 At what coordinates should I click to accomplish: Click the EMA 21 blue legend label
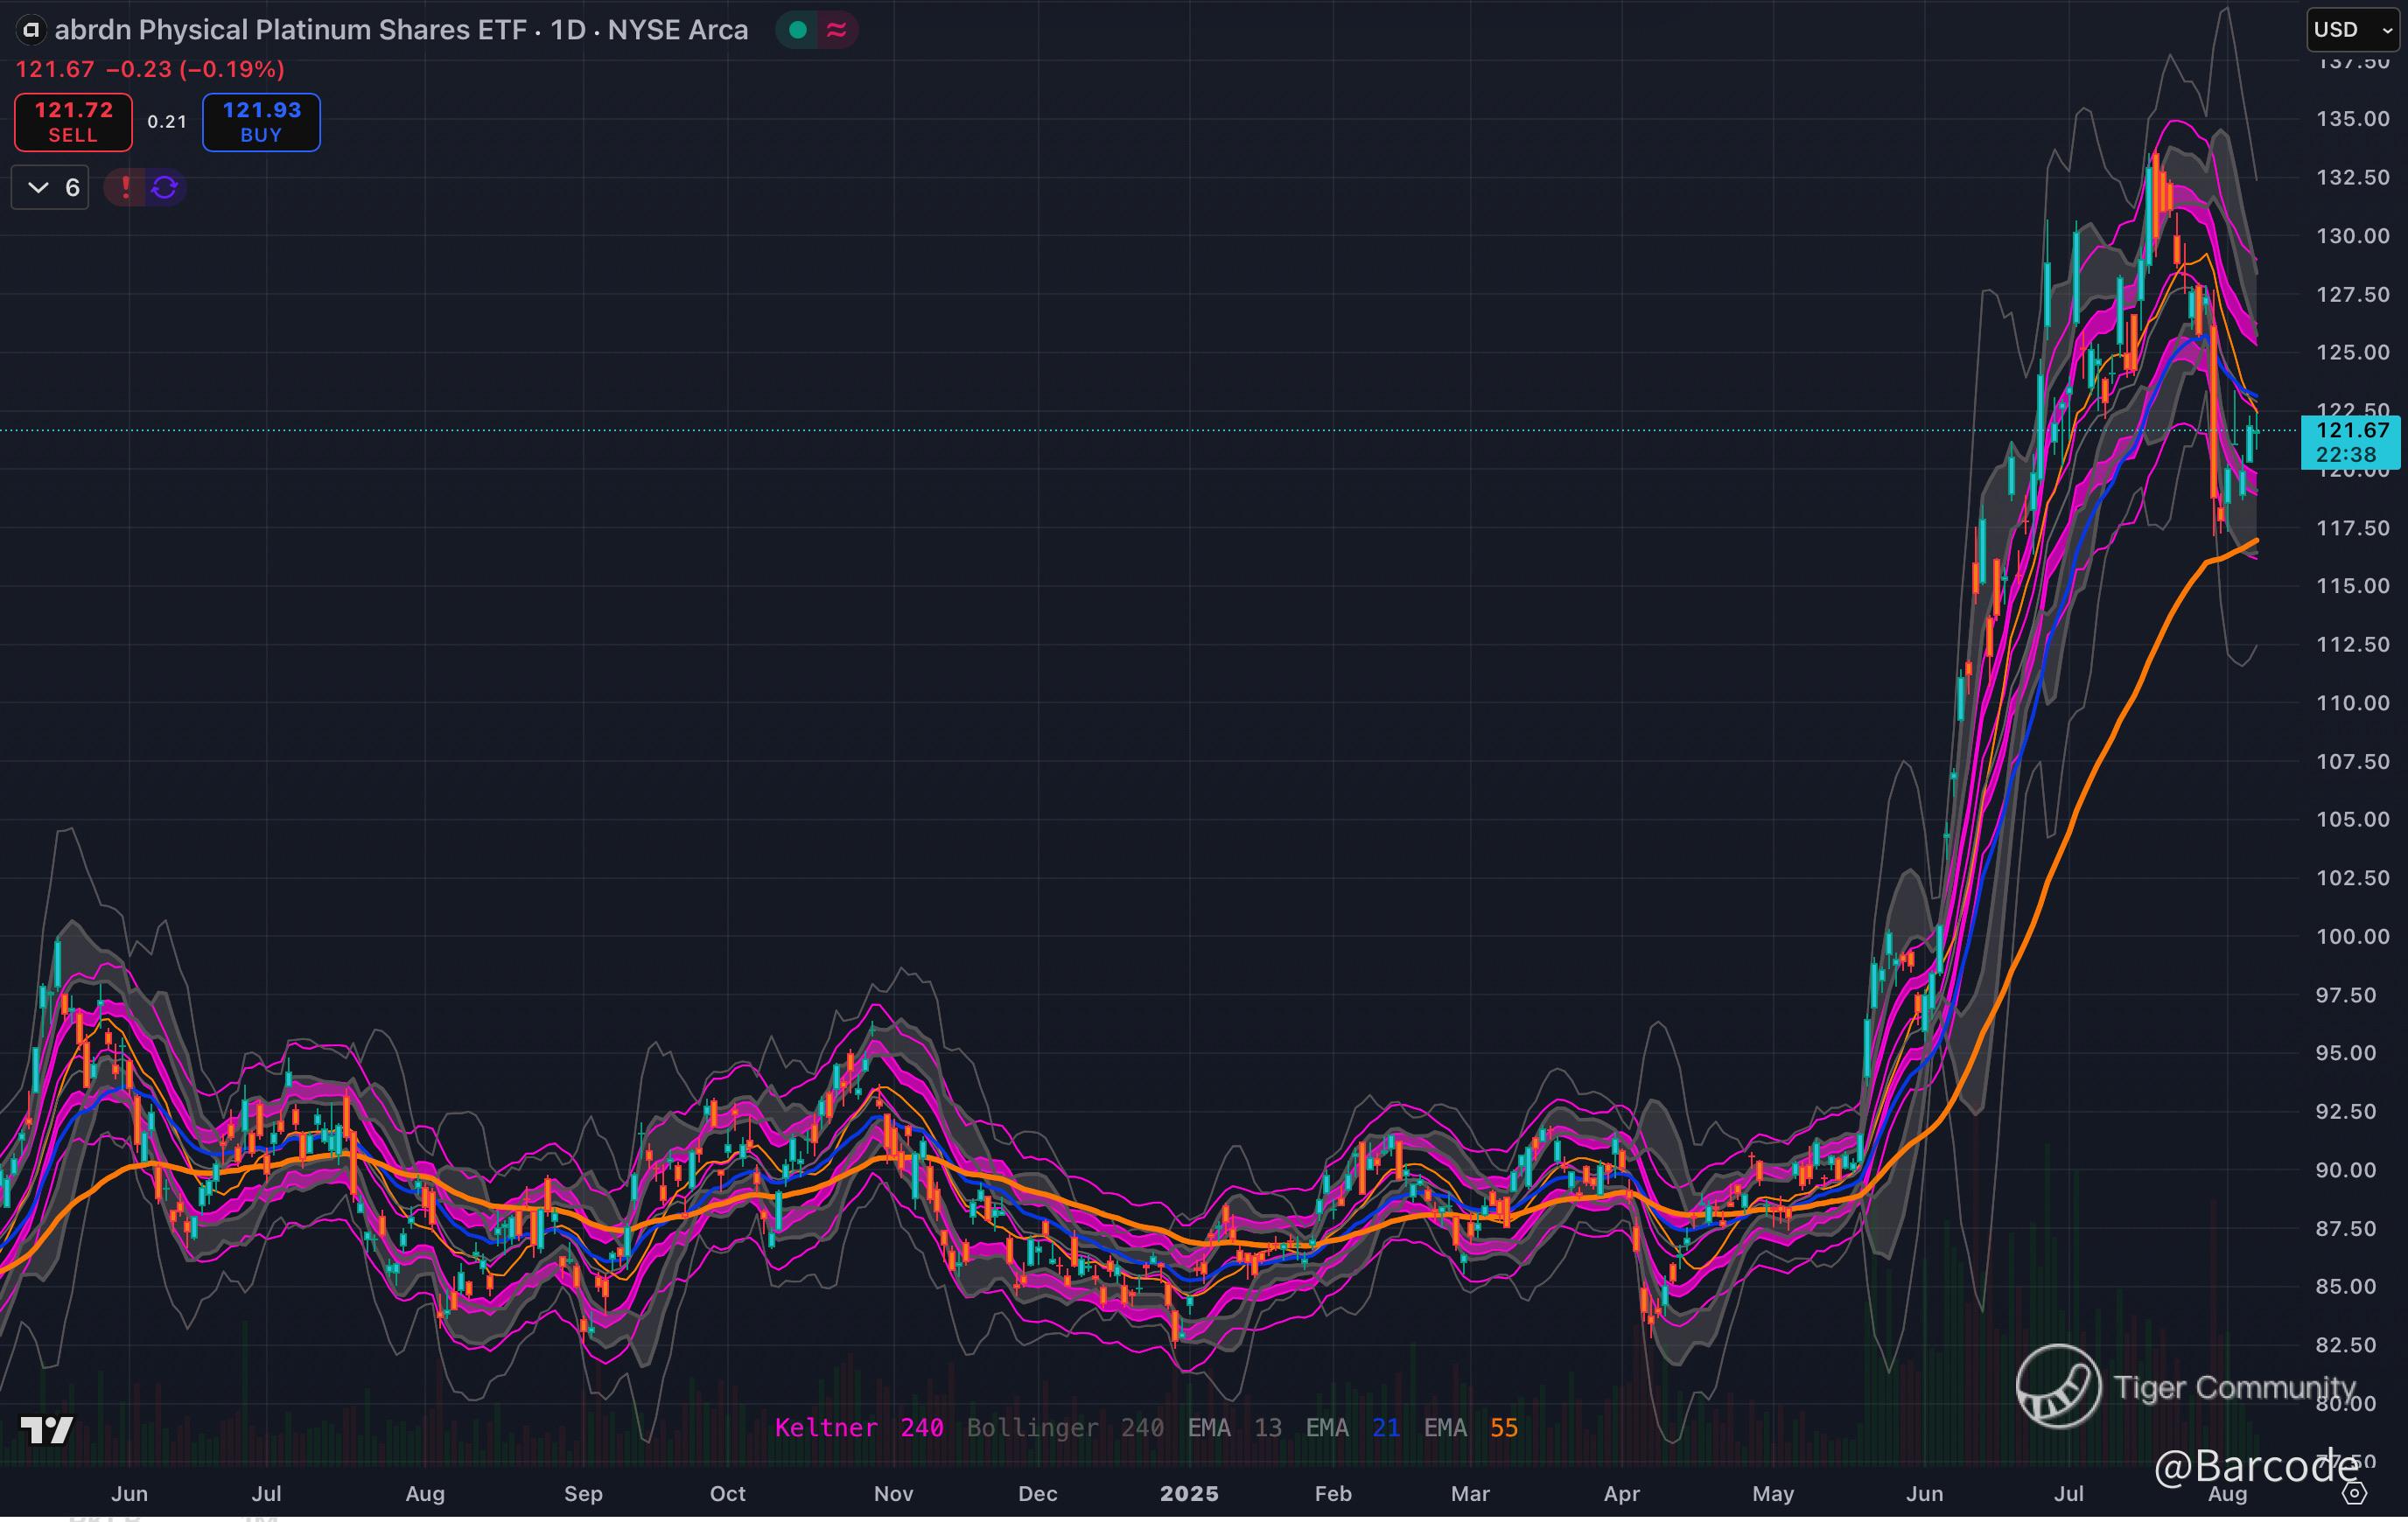click(1352, 1428)
